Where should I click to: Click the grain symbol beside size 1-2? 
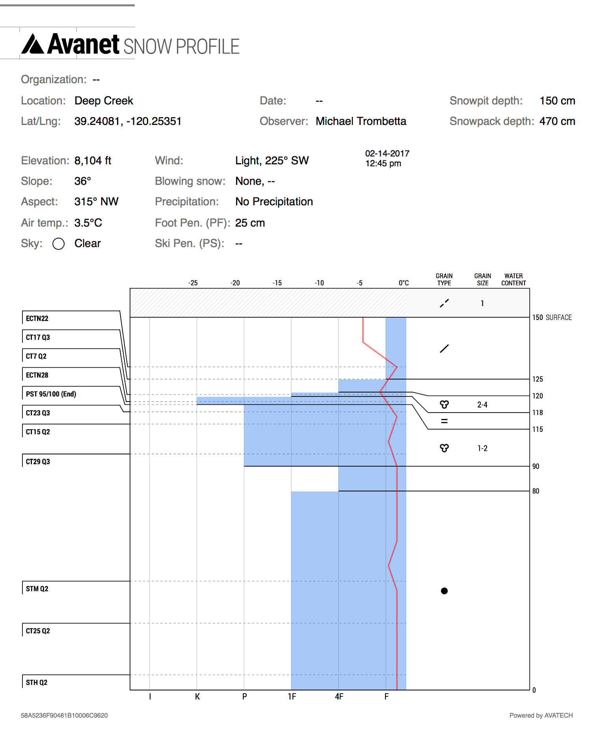[444, 448]
